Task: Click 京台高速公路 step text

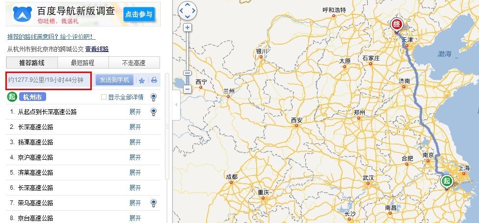Action: (36, 218)
